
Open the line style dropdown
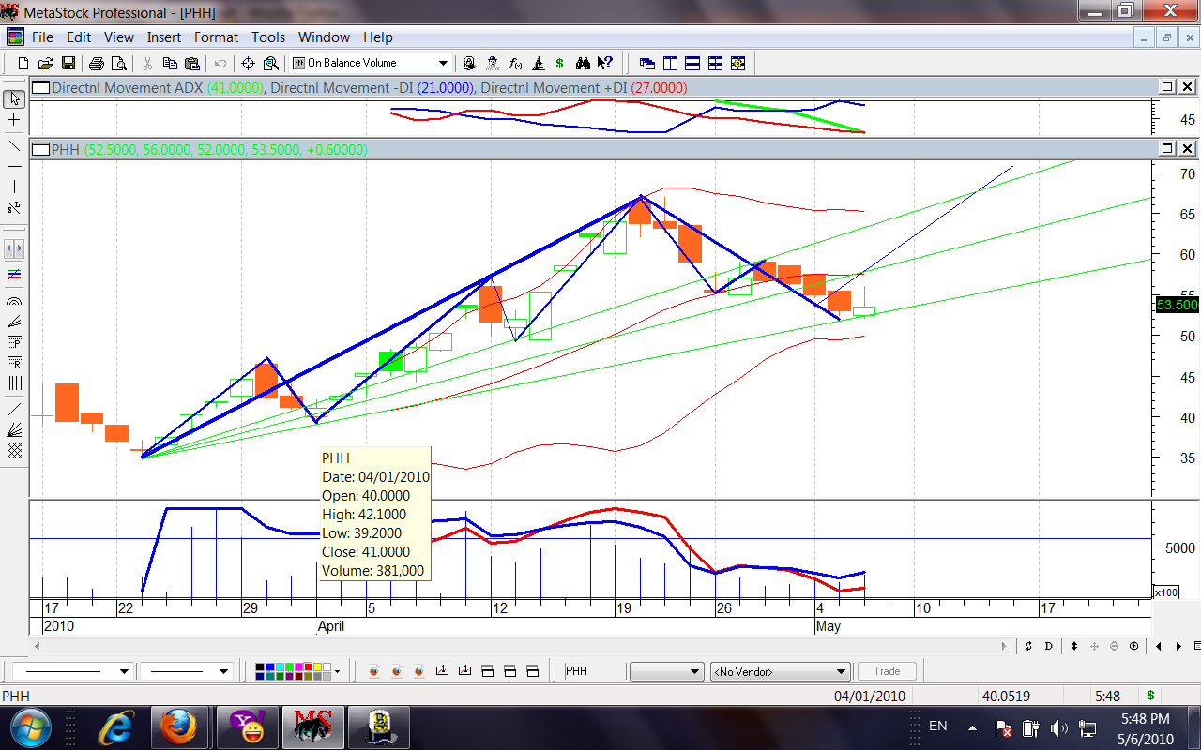[x=124, y=671]
